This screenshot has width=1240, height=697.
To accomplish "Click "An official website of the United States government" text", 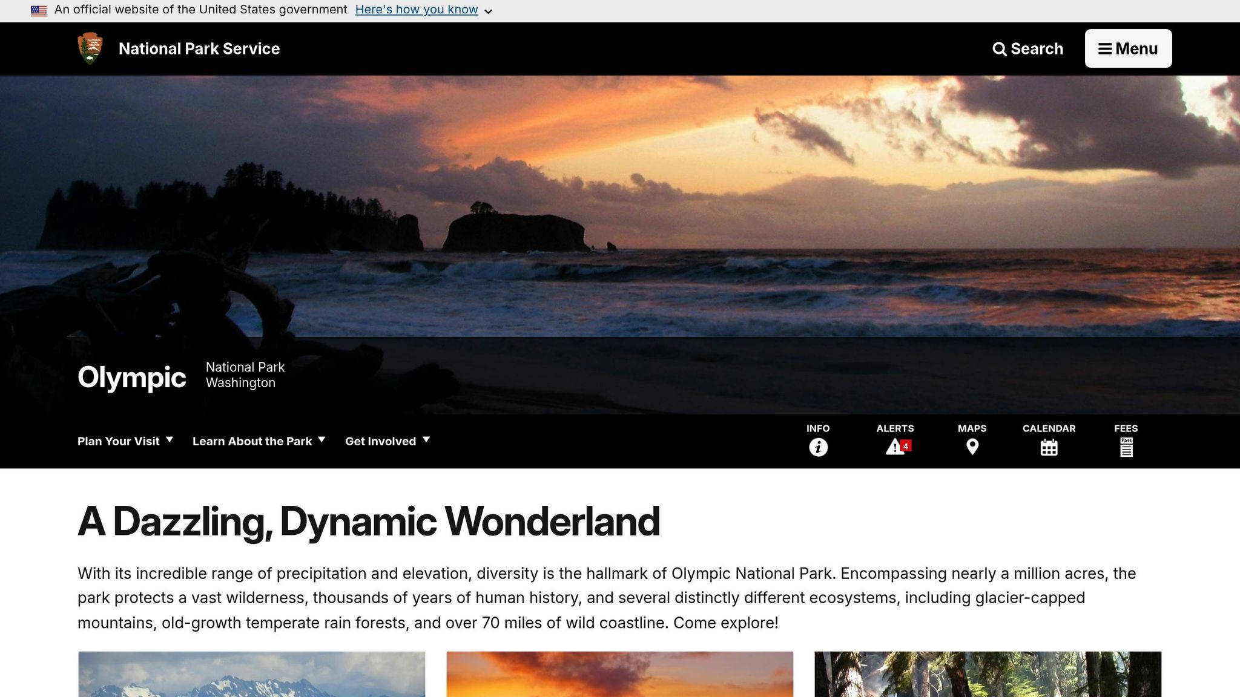I will (201, 10).
